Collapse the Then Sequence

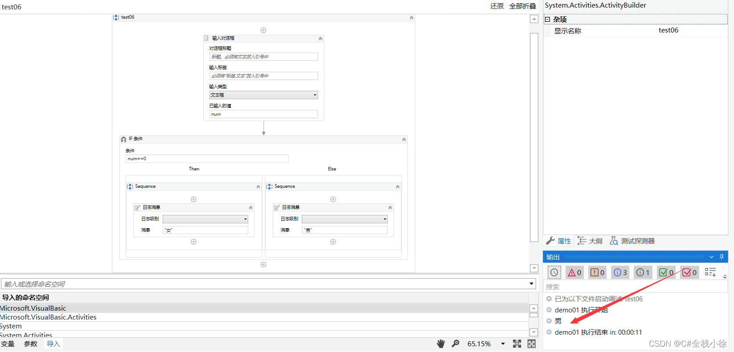(258, 187)
